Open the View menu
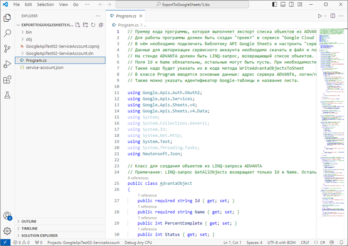This screenshot has height=246, width=348. (63, 4)
